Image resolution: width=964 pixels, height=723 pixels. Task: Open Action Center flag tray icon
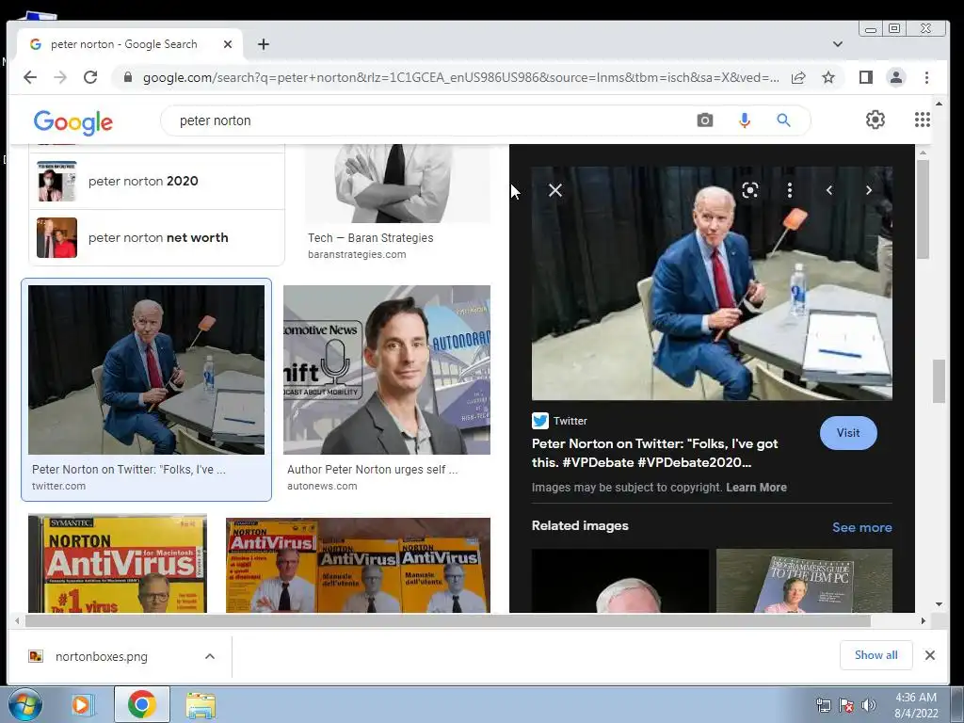coord(846,705)
